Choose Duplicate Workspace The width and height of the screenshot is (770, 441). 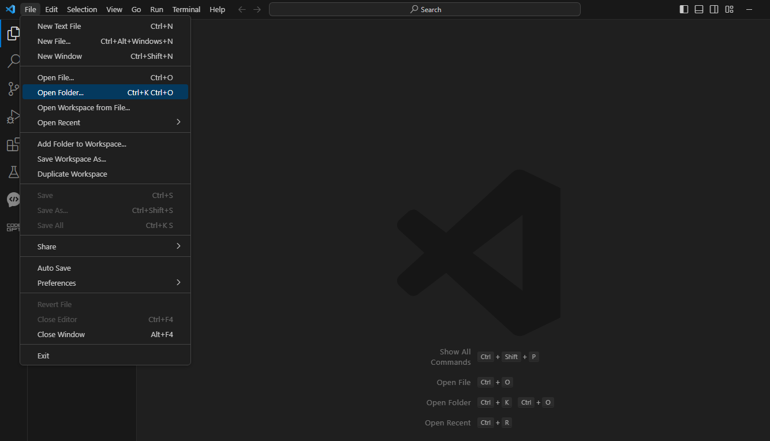105,174
